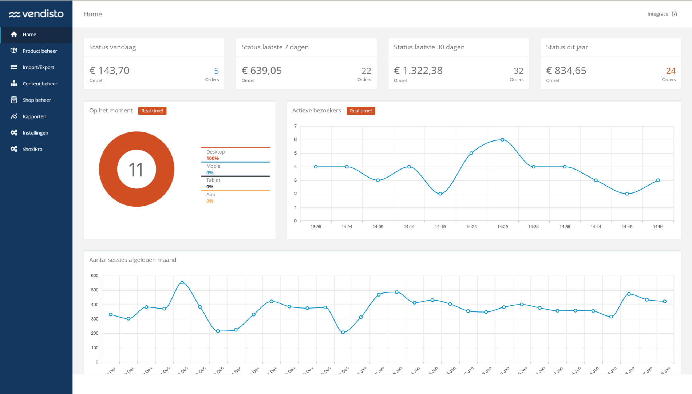Open the Rapporten section
This screenshot has width=692, height=394.
click(36, 116)
